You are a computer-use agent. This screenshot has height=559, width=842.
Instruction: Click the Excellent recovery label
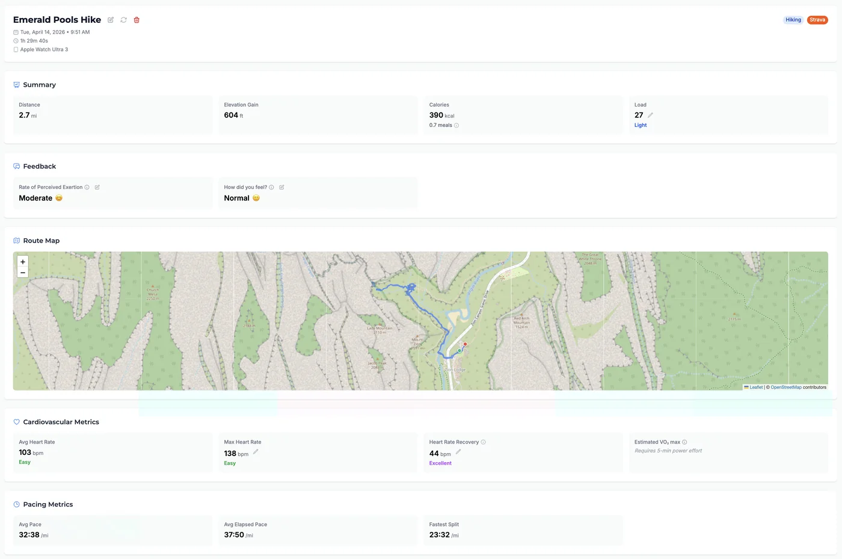440,463
